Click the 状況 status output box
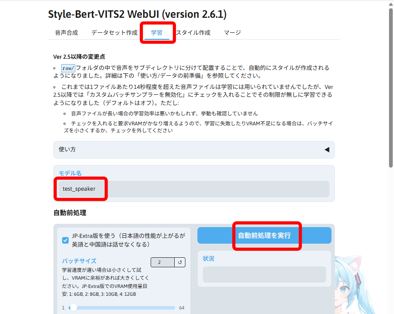 coord(264,274)
